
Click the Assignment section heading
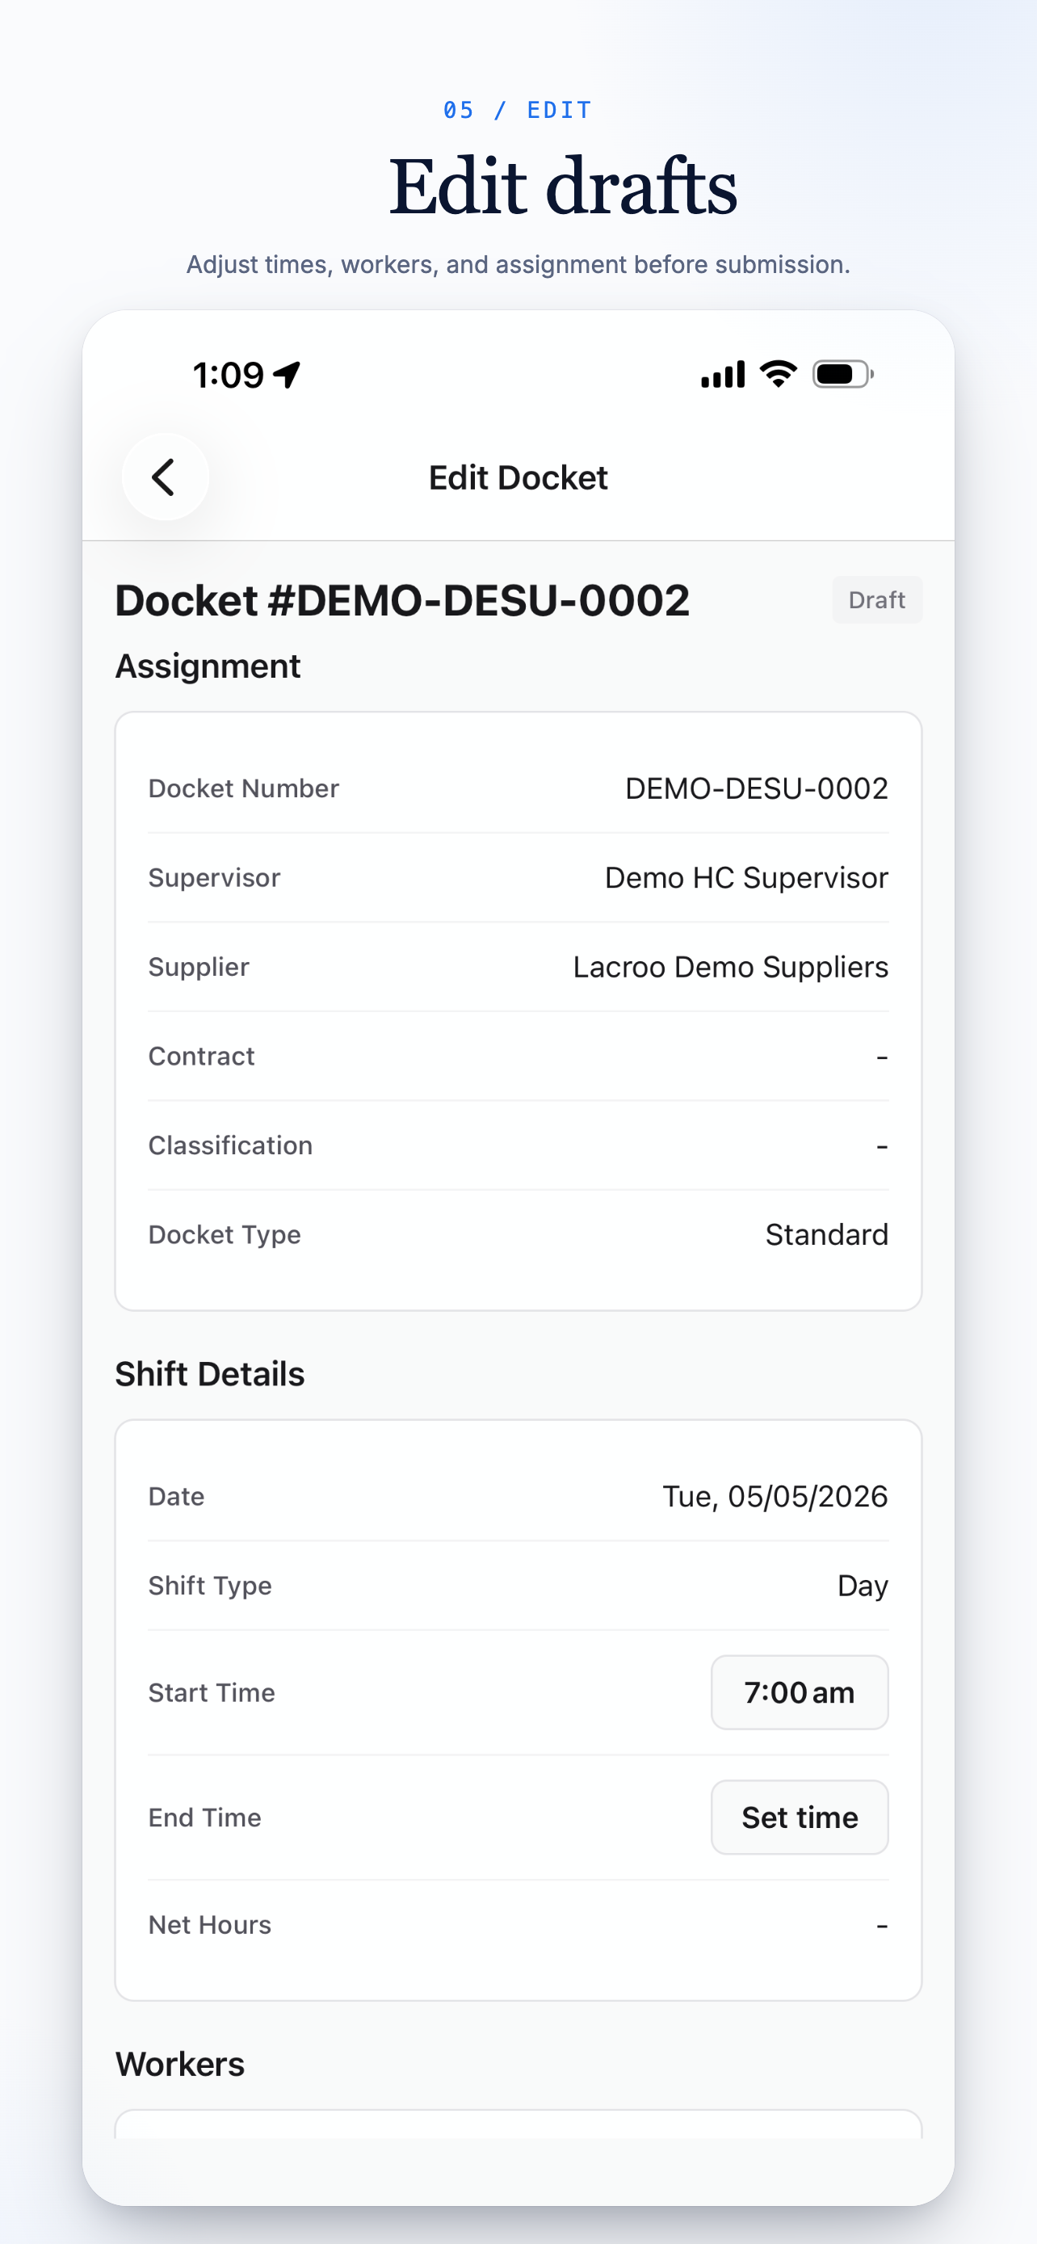pos(208,666)
